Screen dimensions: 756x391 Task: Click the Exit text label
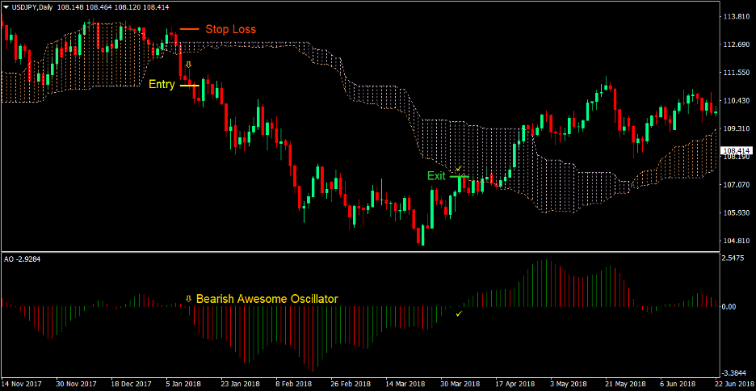pos(436,176)
